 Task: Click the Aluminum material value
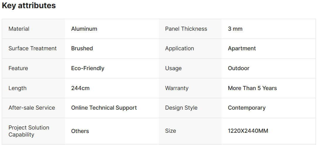[x=84, y=29]
